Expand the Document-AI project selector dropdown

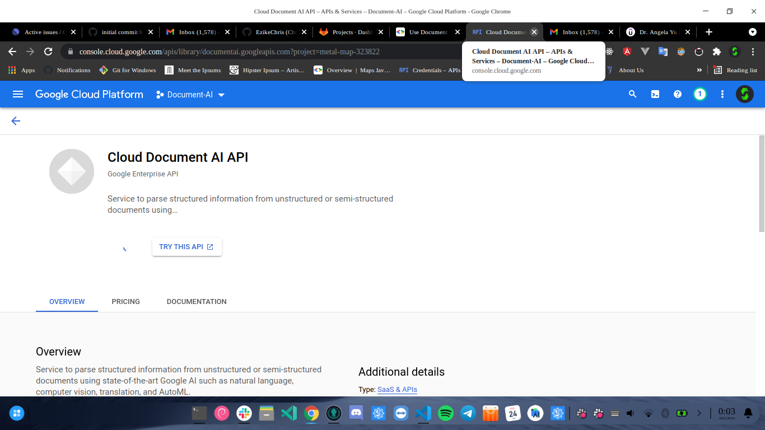point(190,95)
